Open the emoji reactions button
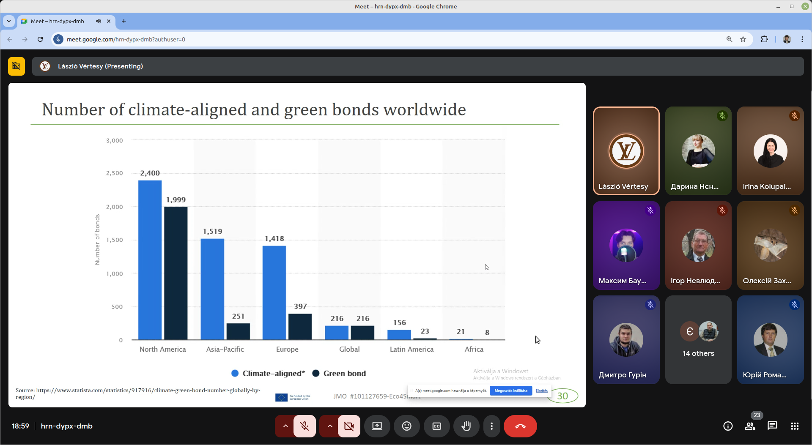812x445 pixels. 406,426
